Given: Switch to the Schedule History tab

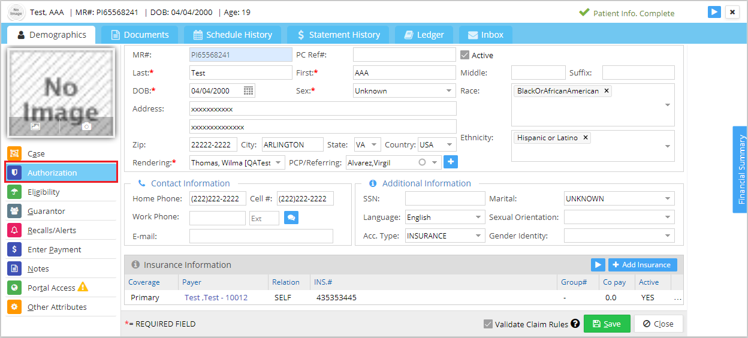Looking at the screenshot, I should point(233,35).
